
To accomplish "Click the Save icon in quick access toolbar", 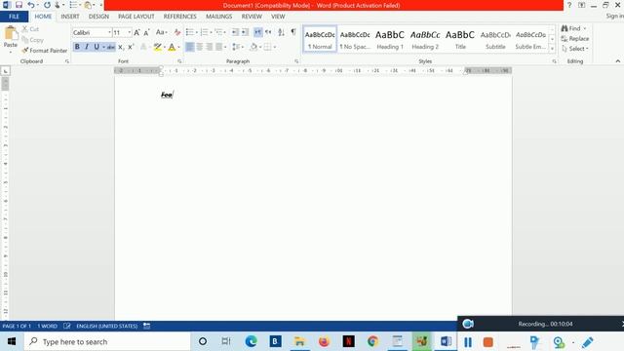I will (19, 5).
